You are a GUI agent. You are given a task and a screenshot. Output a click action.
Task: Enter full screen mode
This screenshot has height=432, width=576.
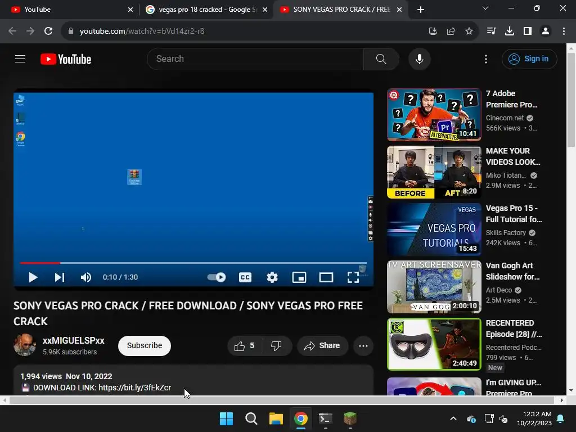[x=353, y=277]
